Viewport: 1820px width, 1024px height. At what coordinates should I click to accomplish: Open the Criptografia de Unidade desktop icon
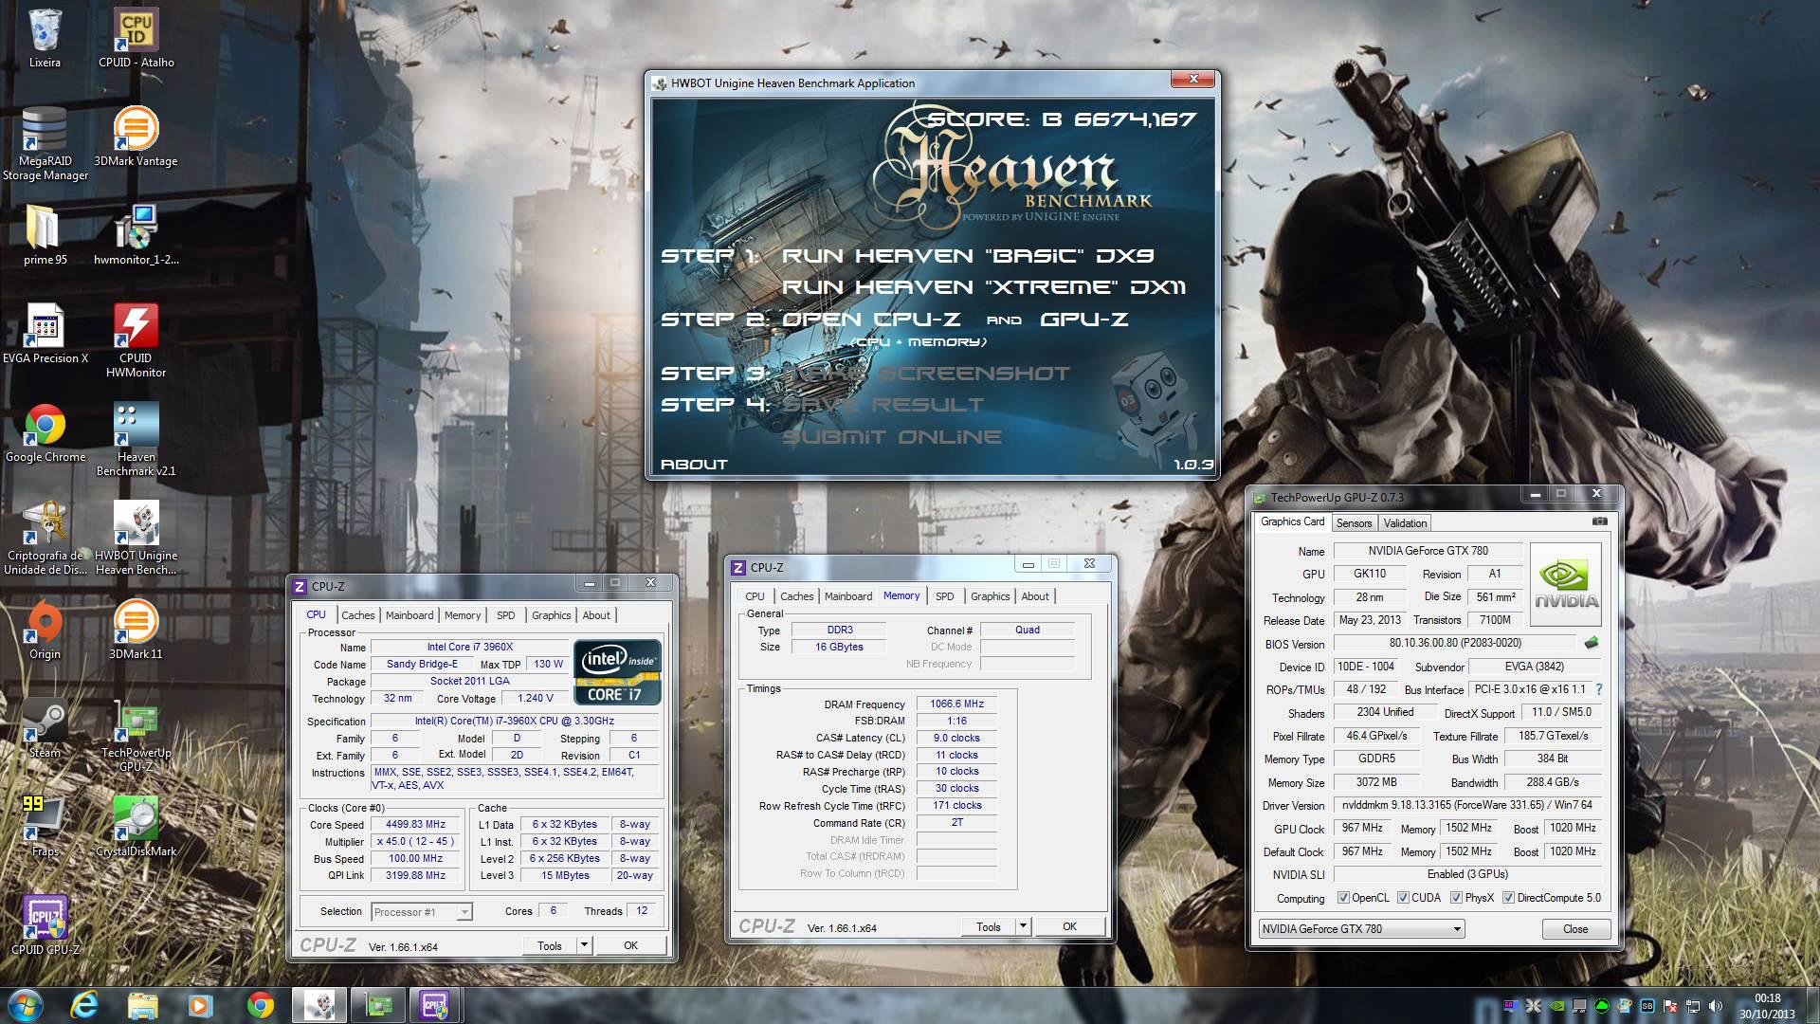45,538
